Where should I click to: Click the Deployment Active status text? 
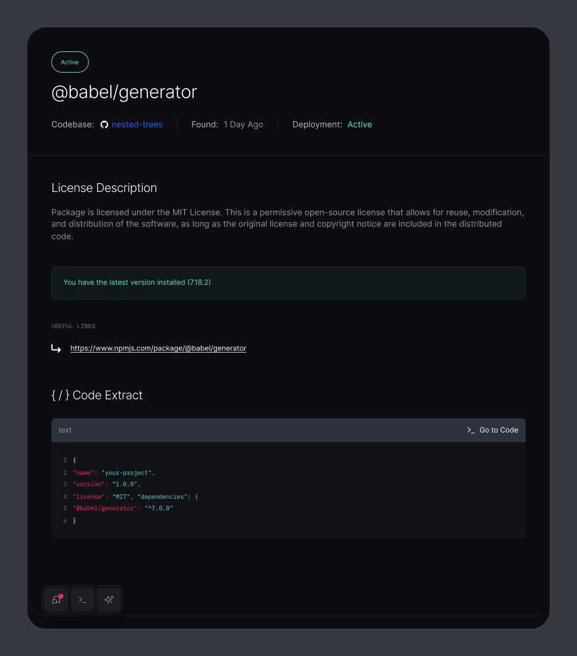pyautogui.click(x=359, y=124)
